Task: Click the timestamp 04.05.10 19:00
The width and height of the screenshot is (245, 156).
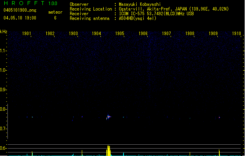Action: (20, 18)
